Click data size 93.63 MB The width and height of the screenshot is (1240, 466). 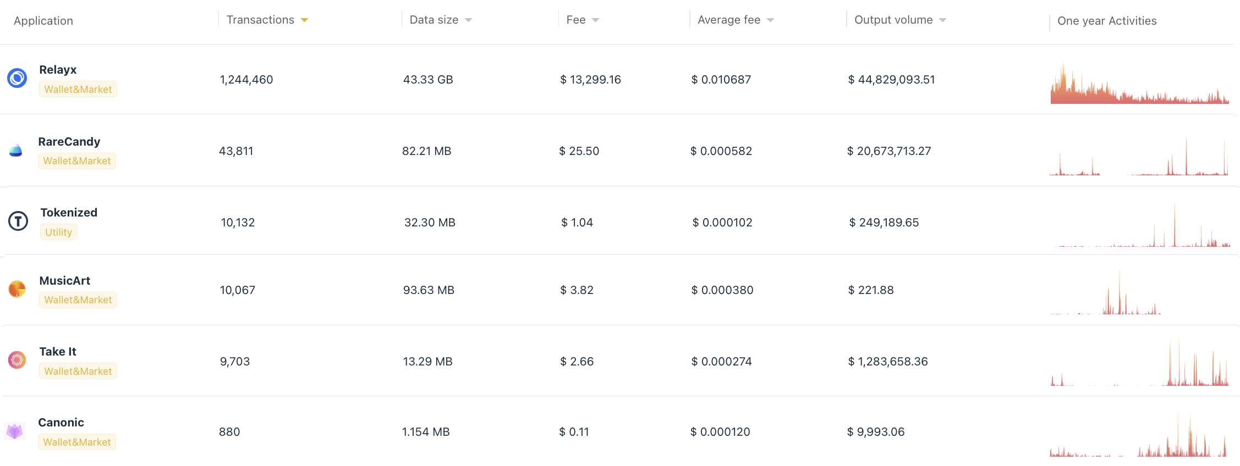click(x=429, y=290)
